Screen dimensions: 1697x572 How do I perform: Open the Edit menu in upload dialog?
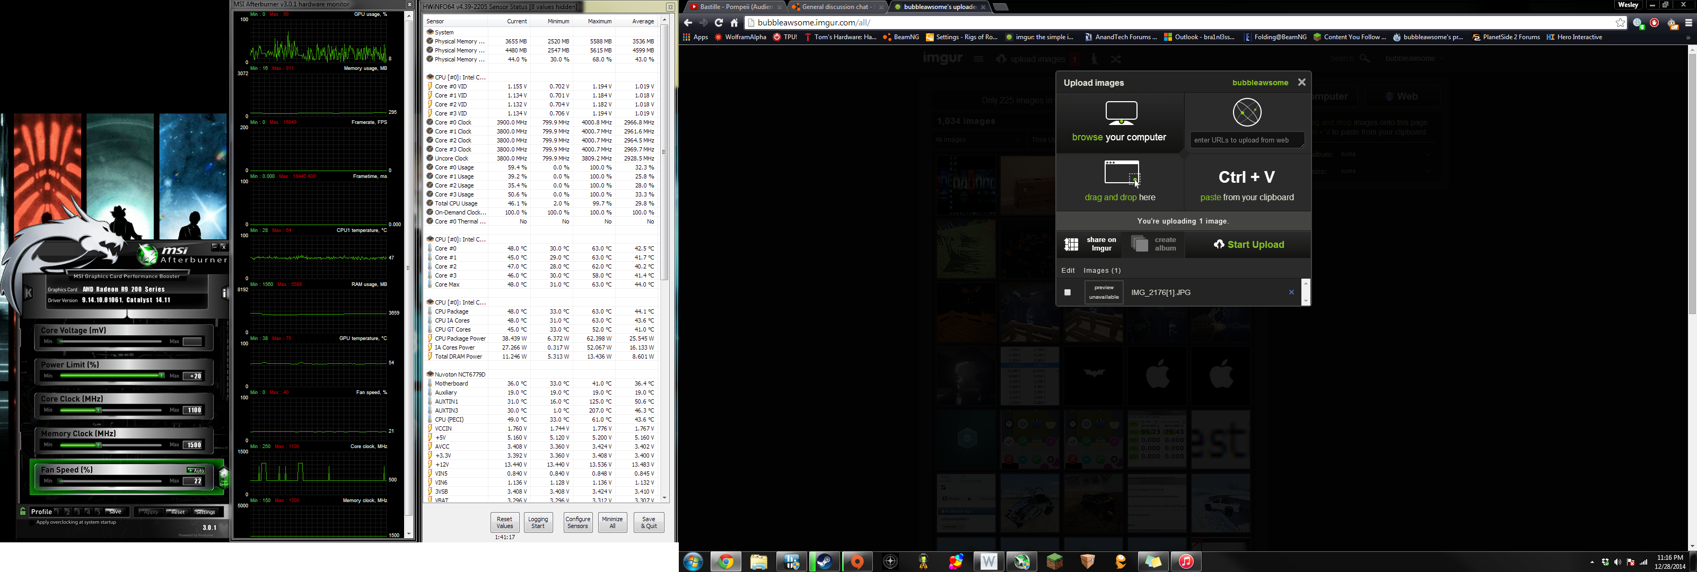coord(1068,271)
